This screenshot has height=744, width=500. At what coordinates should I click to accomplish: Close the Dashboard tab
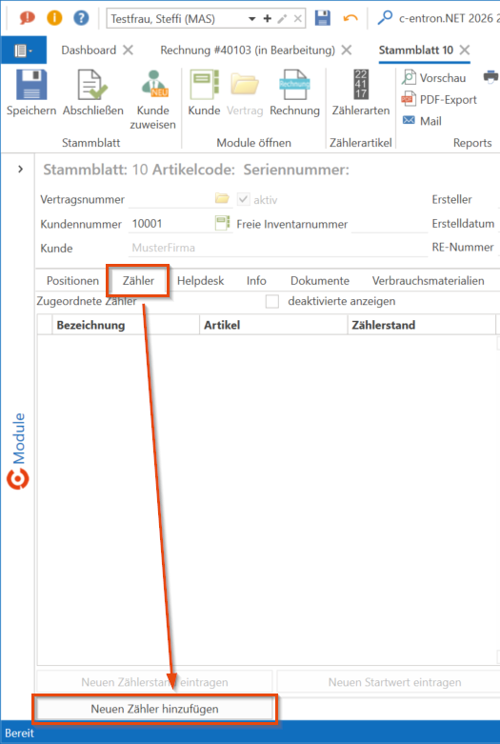128,50
